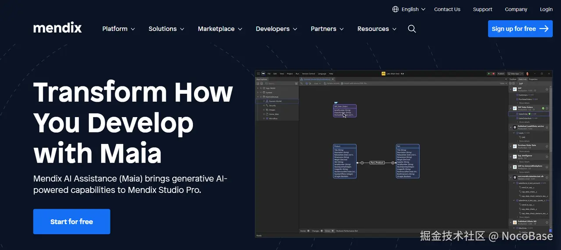This screenshot has width=561, height=250.
Task: Switch to the Data Hub tab
Action: pos(522,79)
